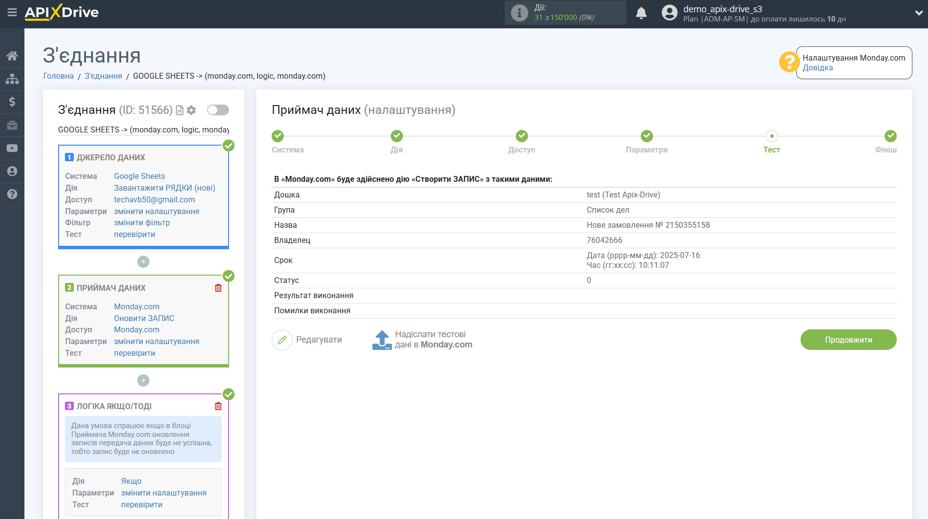The width and height of the screenshot is (928, 519).
Task: Select the Нове замовлення № 2150355158 value
Action: click(648, 225)
